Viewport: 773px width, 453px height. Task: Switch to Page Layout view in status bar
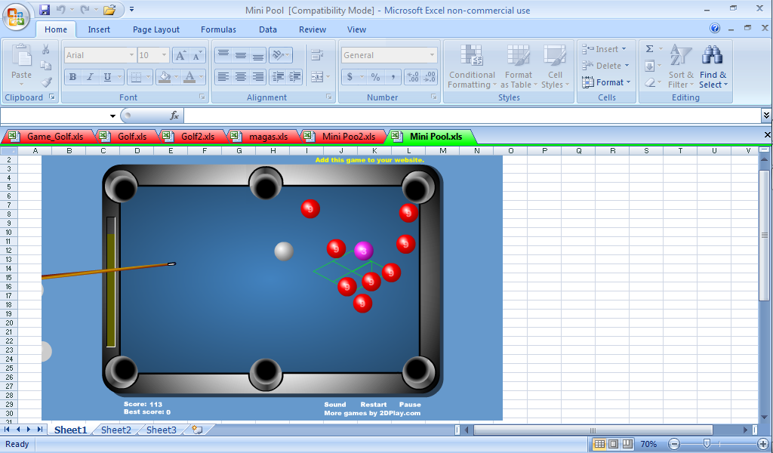click(613, 444)
